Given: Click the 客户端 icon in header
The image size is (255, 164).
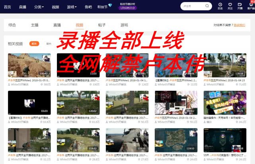Looking at the screenshot, I should pos(251,4).
